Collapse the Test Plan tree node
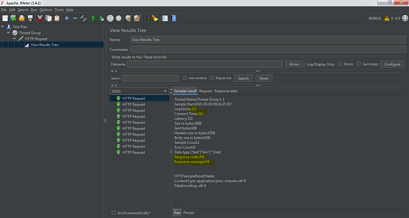Image resolution: width=409 pixels, height=218 pixels. click(x=2, y=27)
